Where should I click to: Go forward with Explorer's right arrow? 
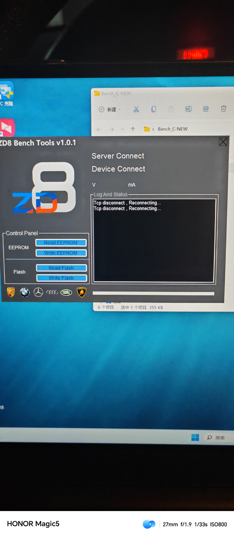click(112, 130)
